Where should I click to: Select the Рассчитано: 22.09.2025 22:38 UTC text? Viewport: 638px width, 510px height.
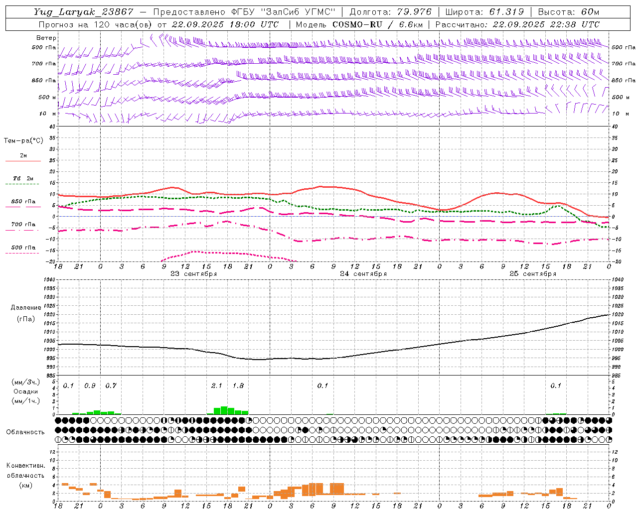click(x=517, y=24)
